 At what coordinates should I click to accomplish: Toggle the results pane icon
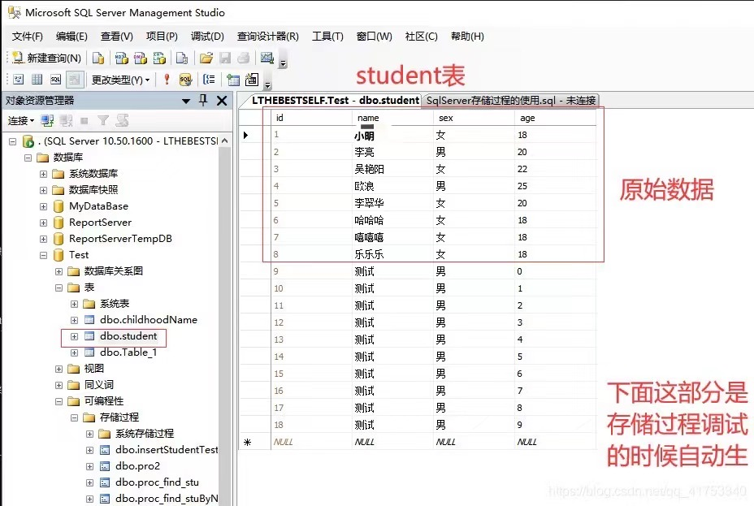click(x=75, y=80)
